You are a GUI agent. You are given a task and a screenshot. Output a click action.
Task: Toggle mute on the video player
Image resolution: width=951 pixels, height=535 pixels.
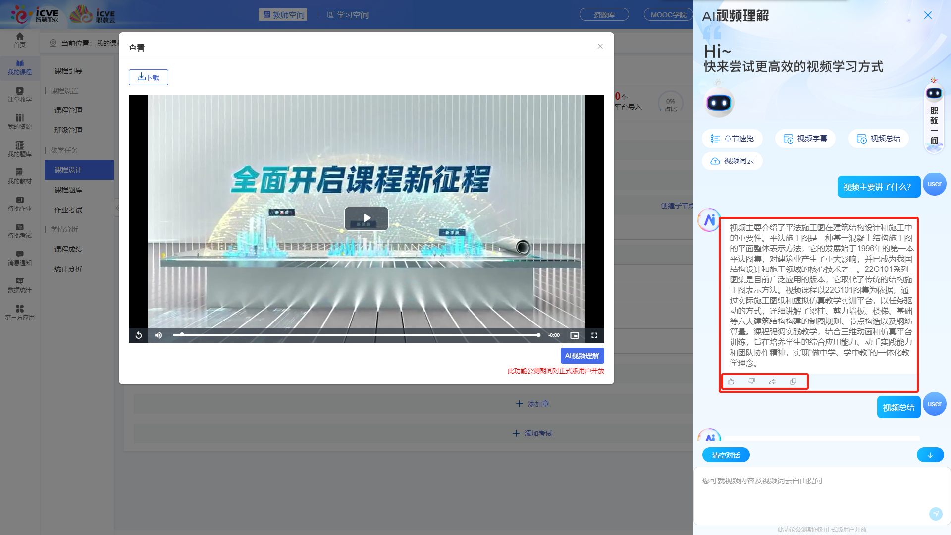coord(158,335)
